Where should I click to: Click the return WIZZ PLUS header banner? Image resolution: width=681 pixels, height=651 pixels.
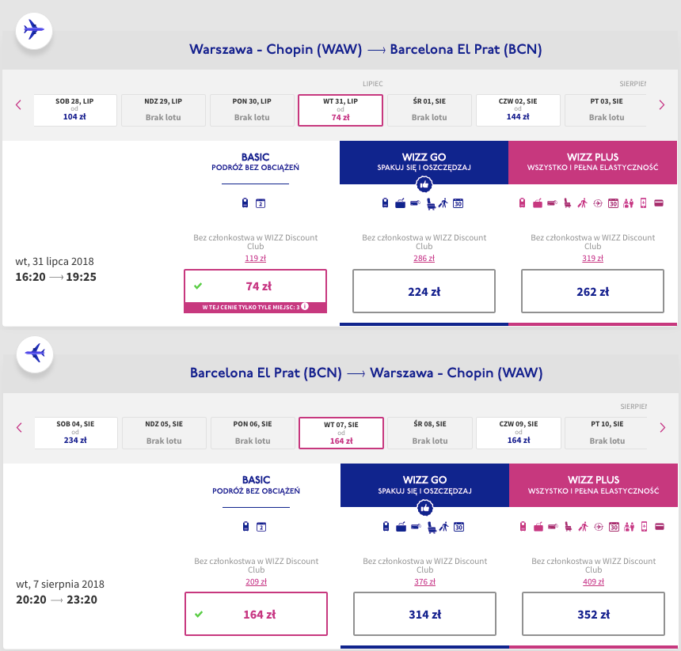tap(593, 485)
